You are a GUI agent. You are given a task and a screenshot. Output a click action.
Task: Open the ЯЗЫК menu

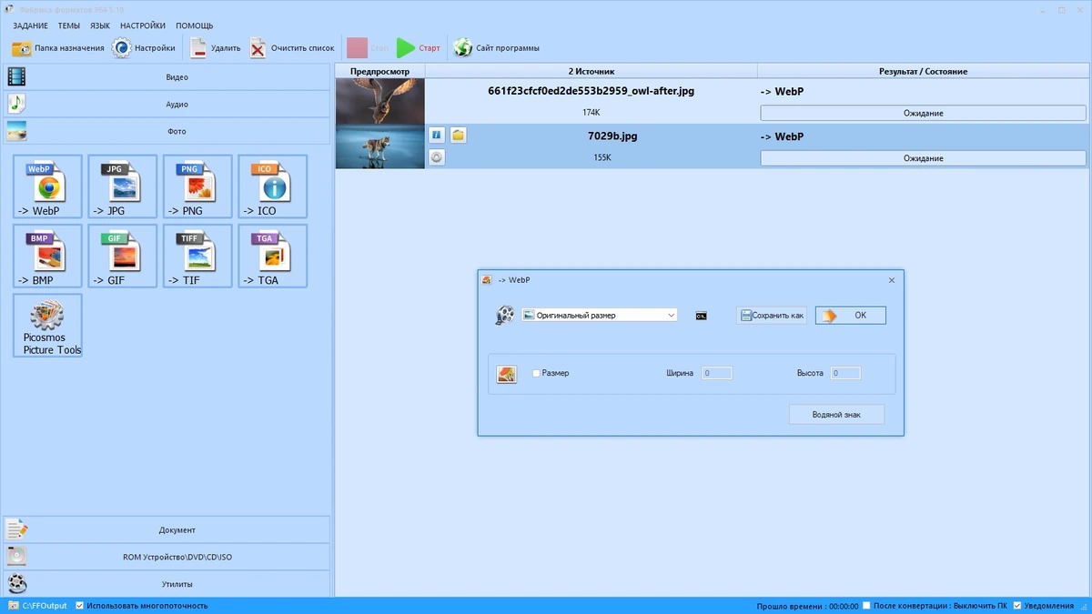(100, 25)
